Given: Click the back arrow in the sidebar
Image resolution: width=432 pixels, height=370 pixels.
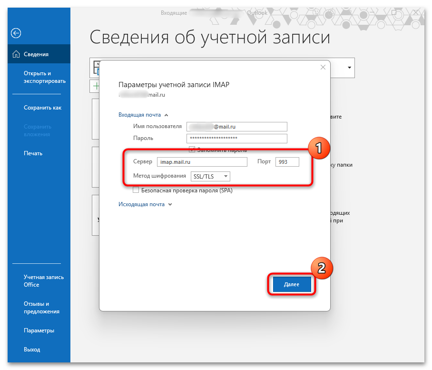Looking at the screenshot, I should (x=16, y=33).
